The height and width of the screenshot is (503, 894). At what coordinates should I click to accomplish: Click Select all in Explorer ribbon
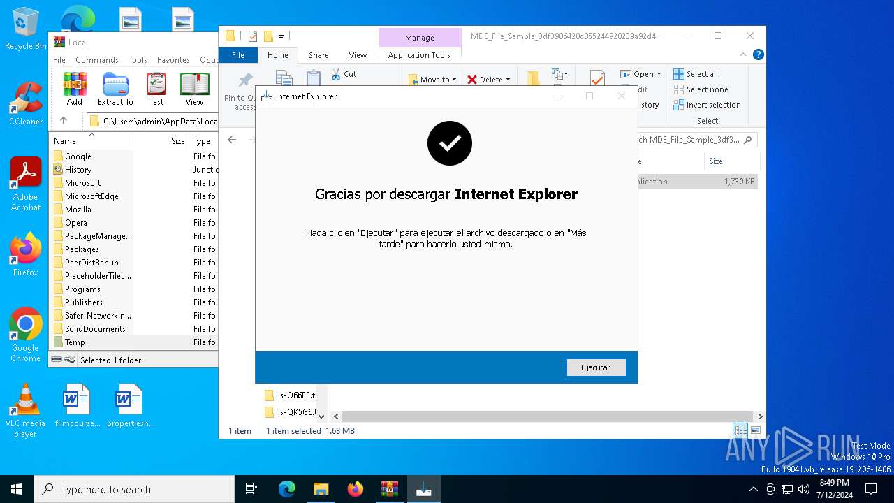[x=696, y=74]
